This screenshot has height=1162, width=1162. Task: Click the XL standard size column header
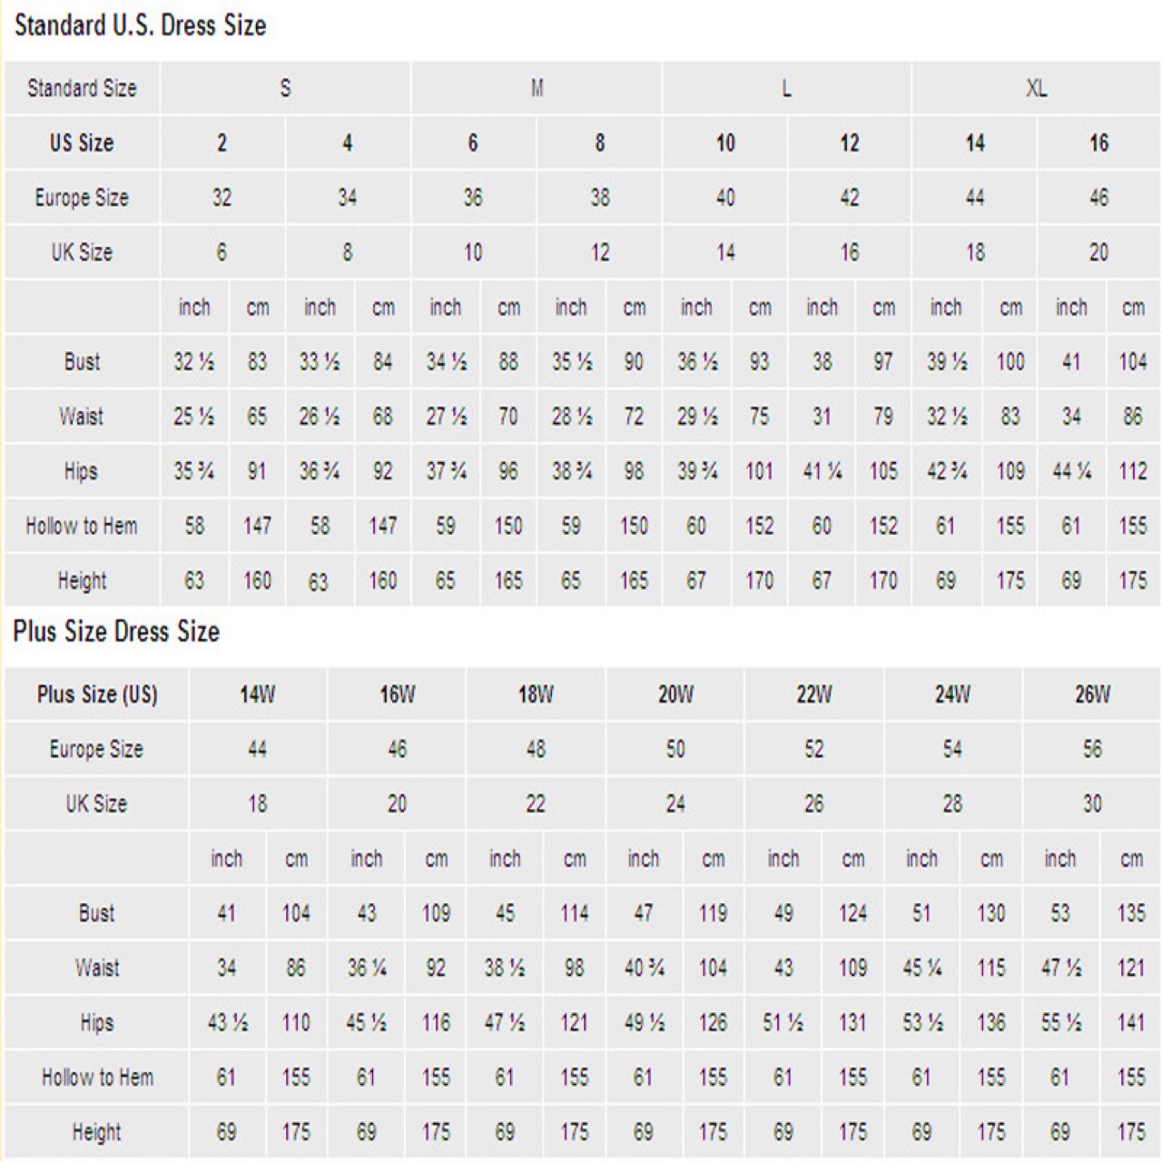click(x=1036, y=88)
